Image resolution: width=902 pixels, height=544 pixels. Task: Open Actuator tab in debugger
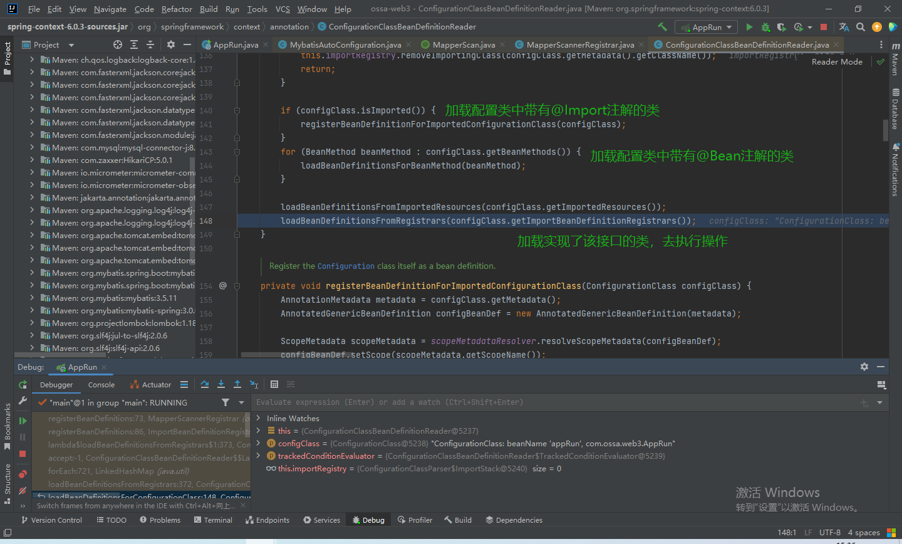coord(150,385)
